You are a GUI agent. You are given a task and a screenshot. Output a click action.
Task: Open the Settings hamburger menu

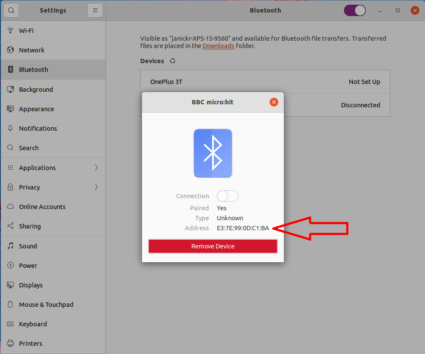(x=95, y=10)
